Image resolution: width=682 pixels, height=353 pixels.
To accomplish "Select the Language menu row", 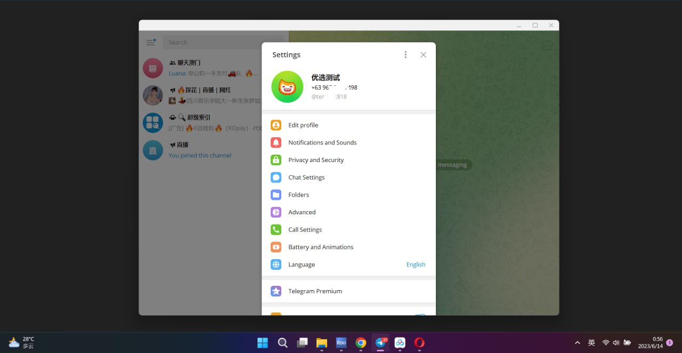I will coord(330,264).
